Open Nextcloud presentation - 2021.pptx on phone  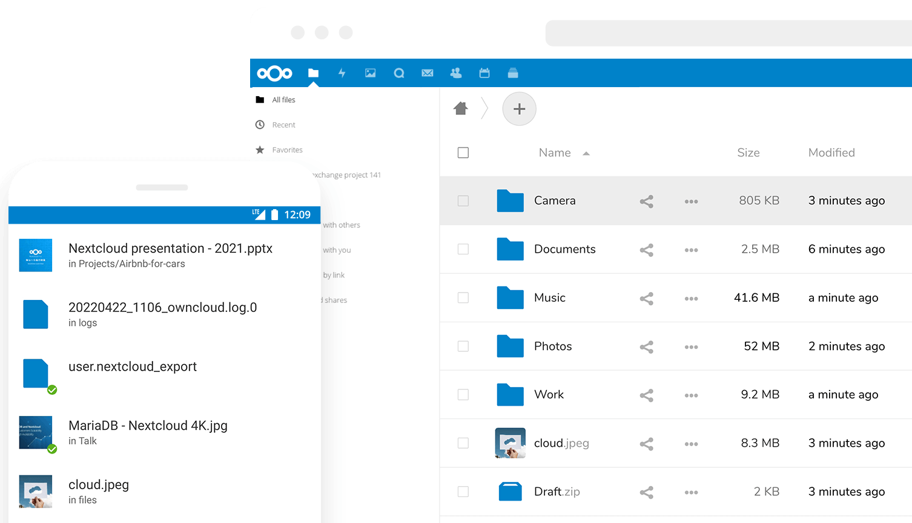point(170,249)
